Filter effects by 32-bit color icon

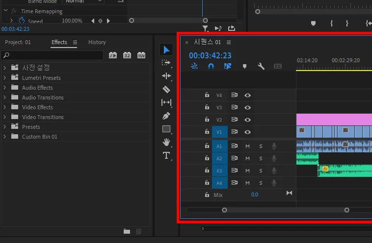point(127,55)
